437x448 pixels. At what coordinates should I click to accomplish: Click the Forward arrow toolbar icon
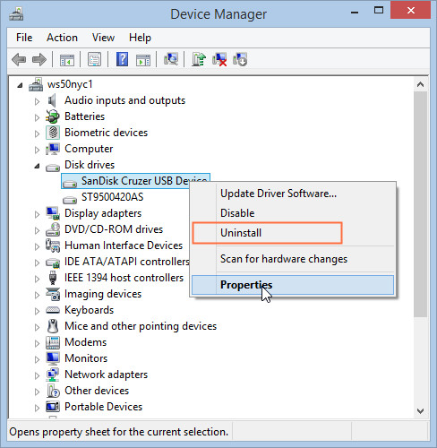[39, 59]
